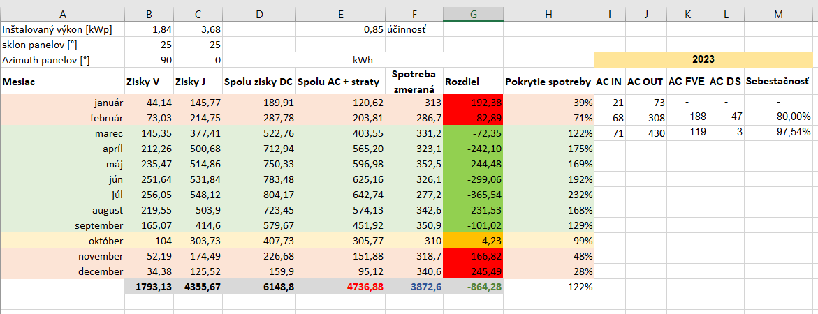Select column M header
The height and width of the screenshot is (314, 818).
779,14
